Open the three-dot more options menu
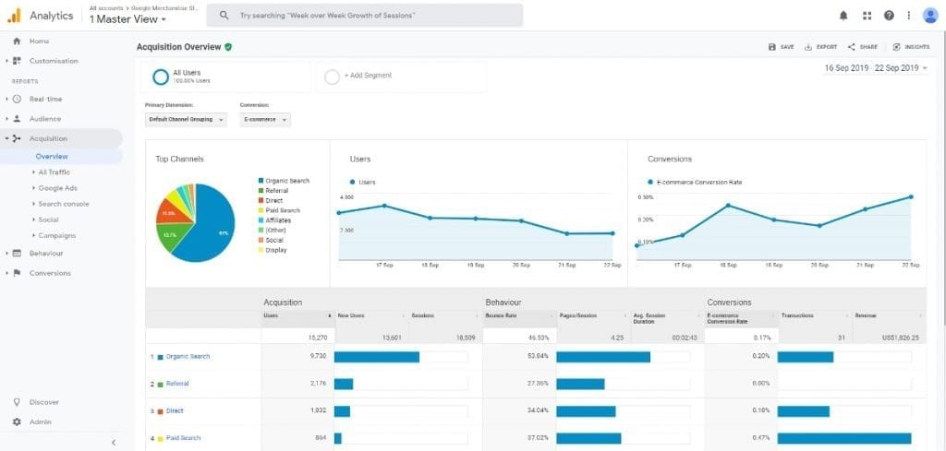The image size is (946, 451). (909, 16)
